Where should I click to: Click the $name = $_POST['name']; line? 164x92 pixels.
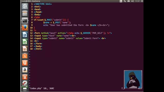tap(57, 22)
